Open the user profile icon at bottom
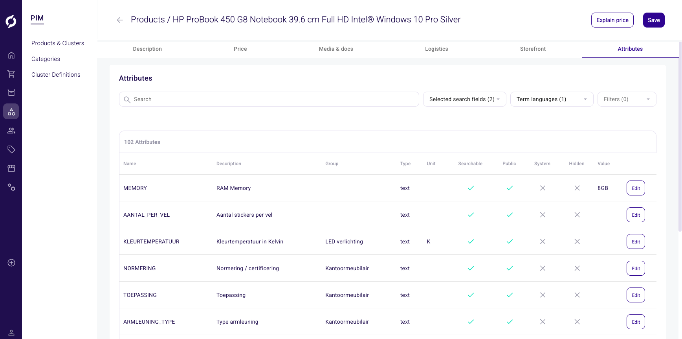Screen dimensions: 682x339 click(11, 333)
